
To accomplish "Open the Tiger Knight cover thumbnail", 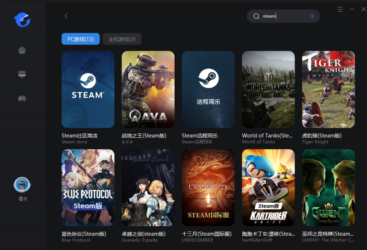I will click(x=329, y=89).
